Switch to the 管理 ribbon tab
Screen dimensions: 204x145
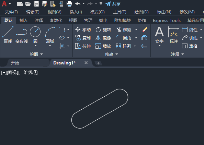pos(88,20)
